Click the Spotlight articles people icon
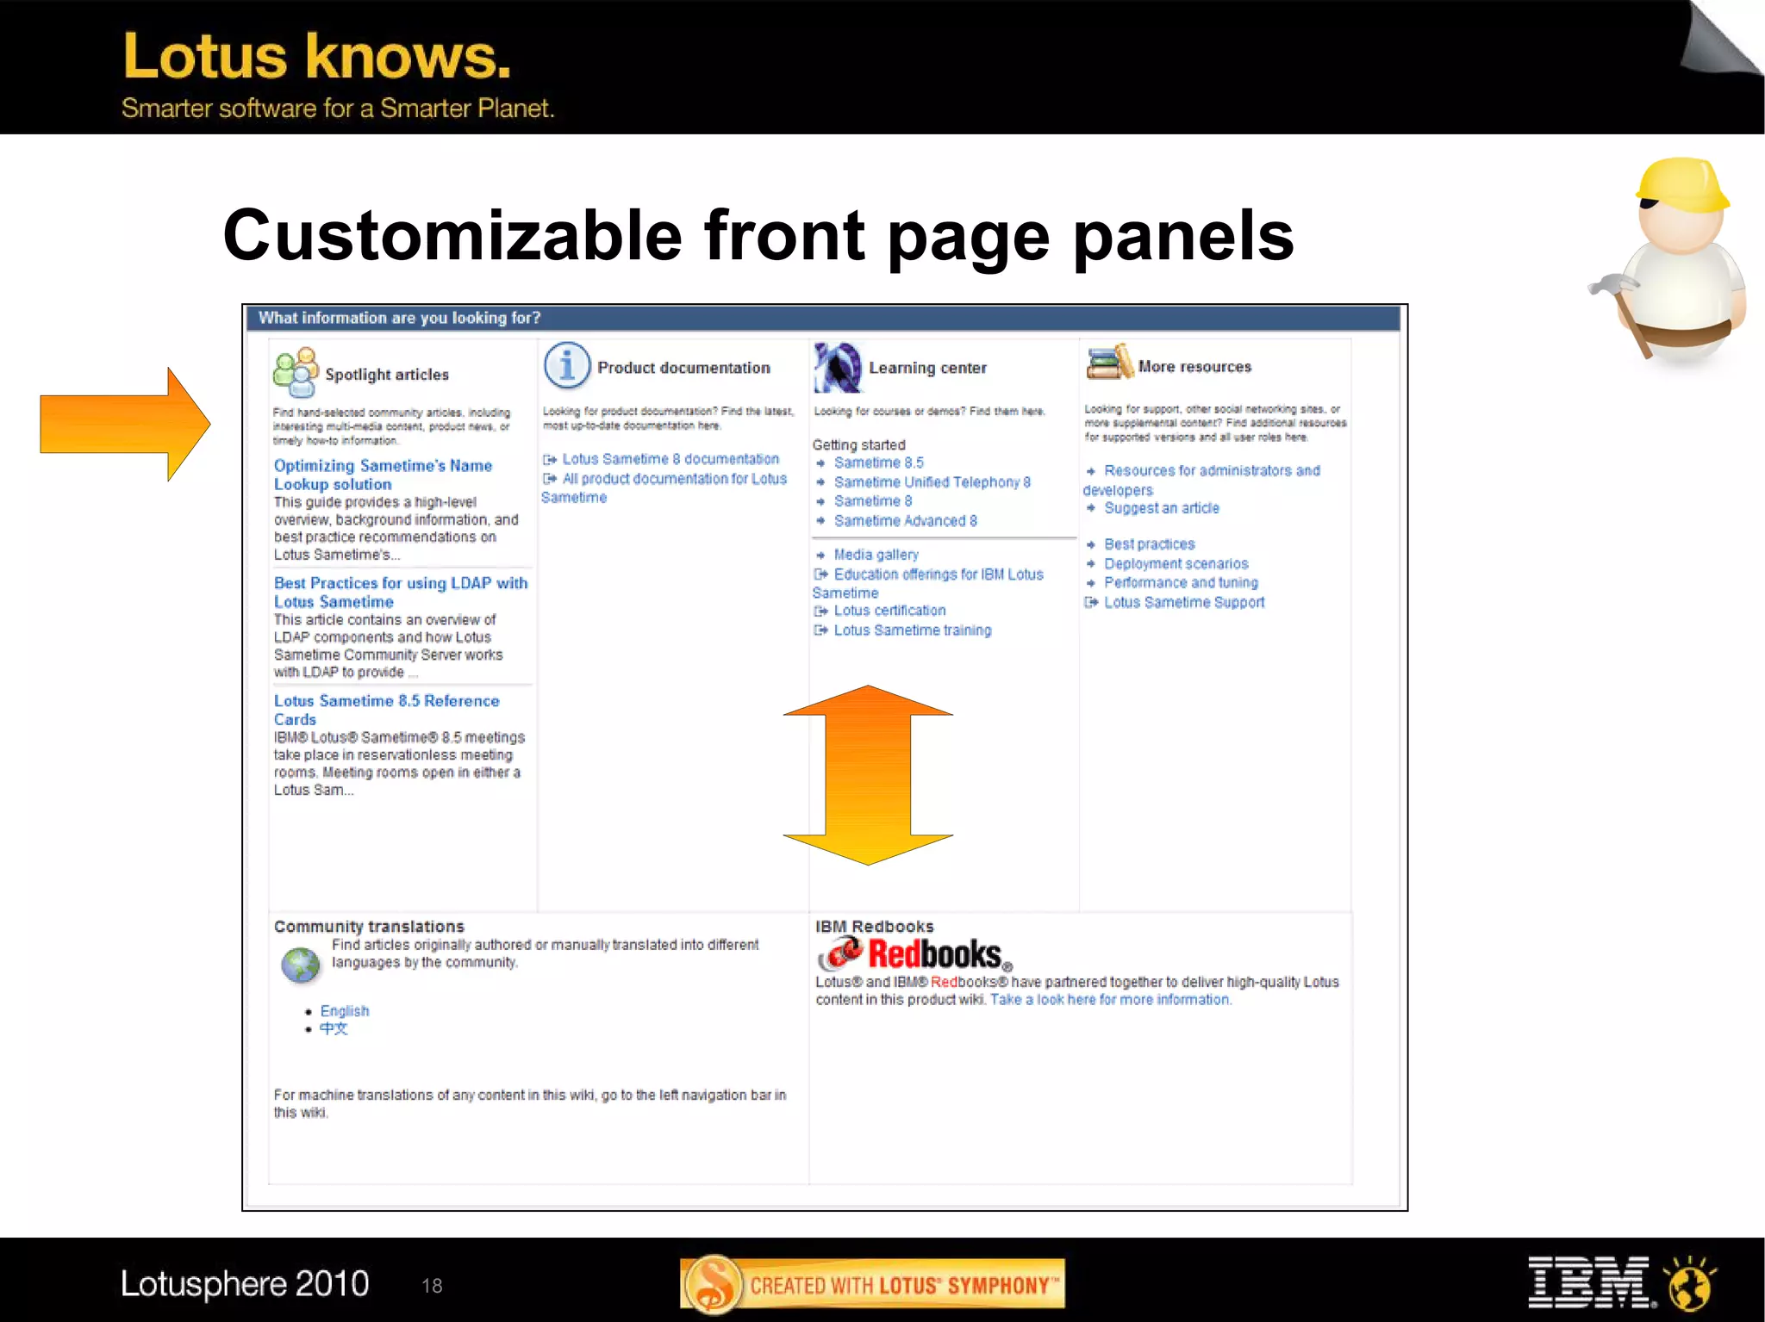This screenshot has height=1322, width=1765. 296,372
